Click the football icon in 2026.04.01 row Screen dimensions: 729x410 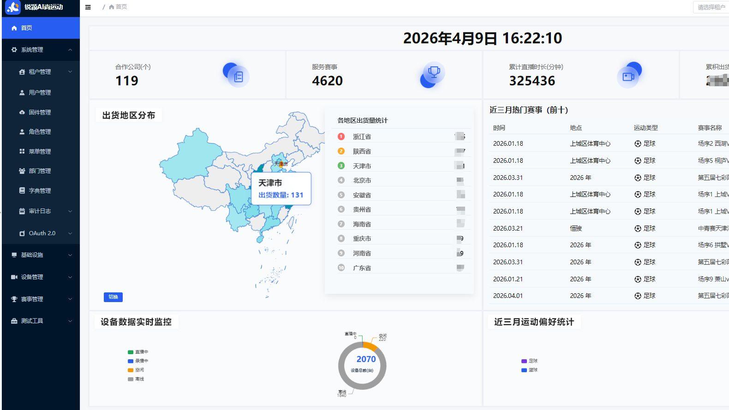638,296
